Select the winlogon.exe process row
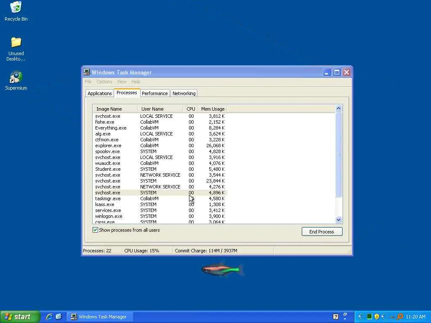The image size is (431, 323). [160, 216]
